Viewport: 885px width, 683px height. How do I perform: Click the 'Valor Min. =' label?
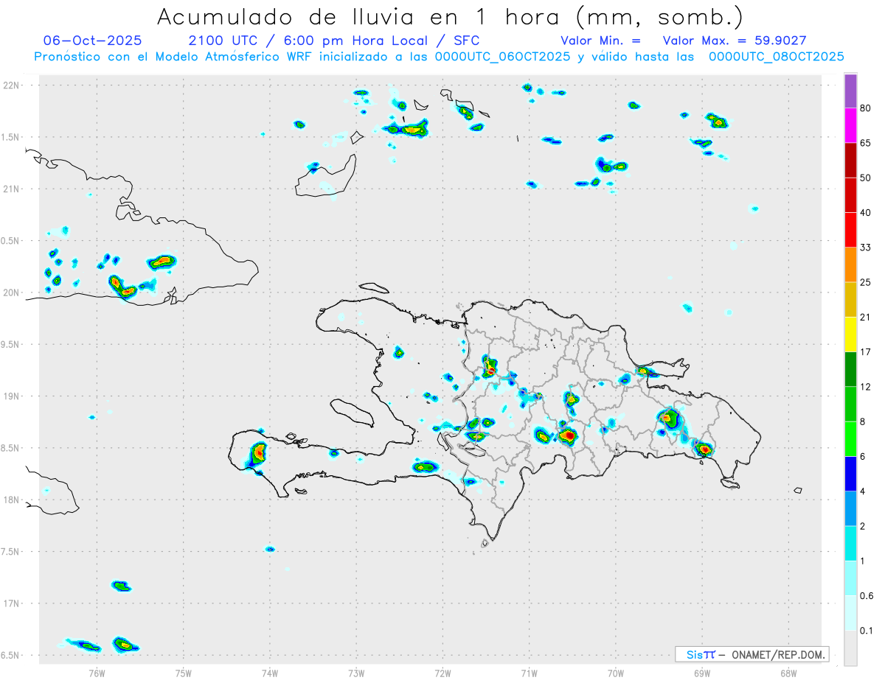click(600, 41)
